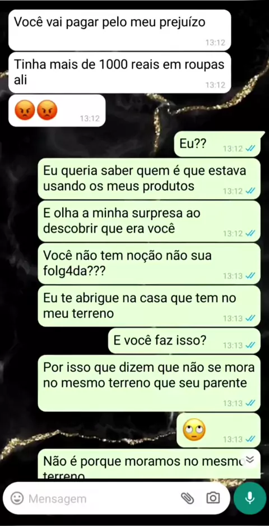
Task: Tap read ticks on eye-roll emoji message
Action: coord(250,439)
